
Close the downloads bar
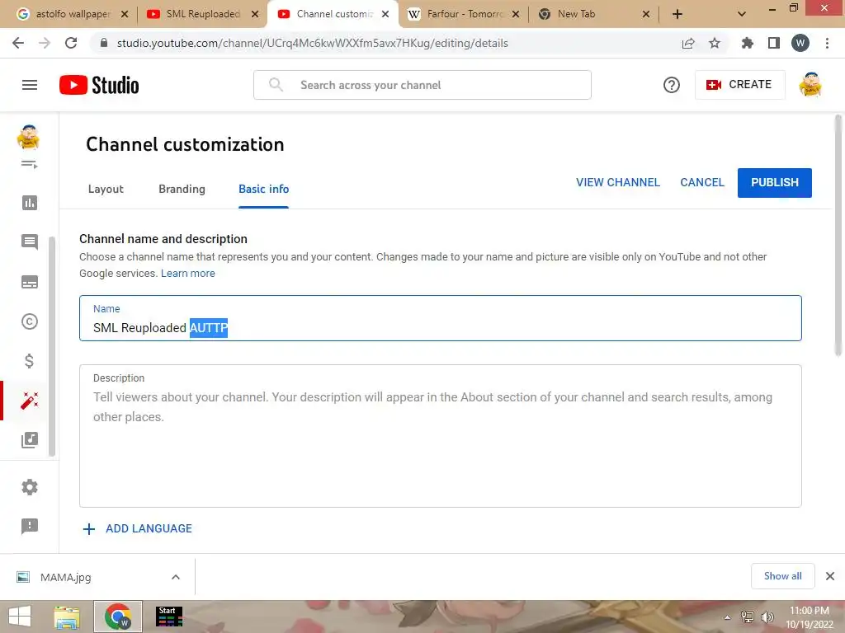[x=830, y=576]
